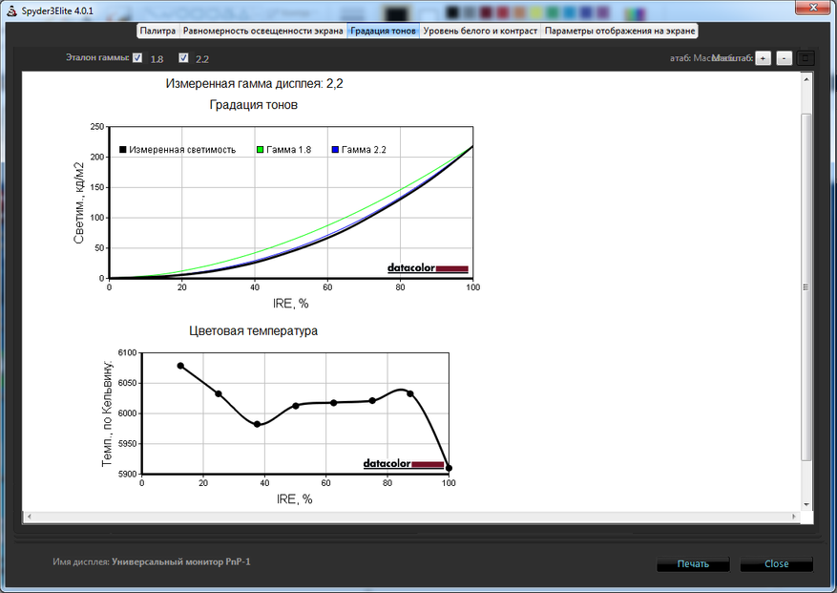Zoom in with the plus button

pos(764,58)
